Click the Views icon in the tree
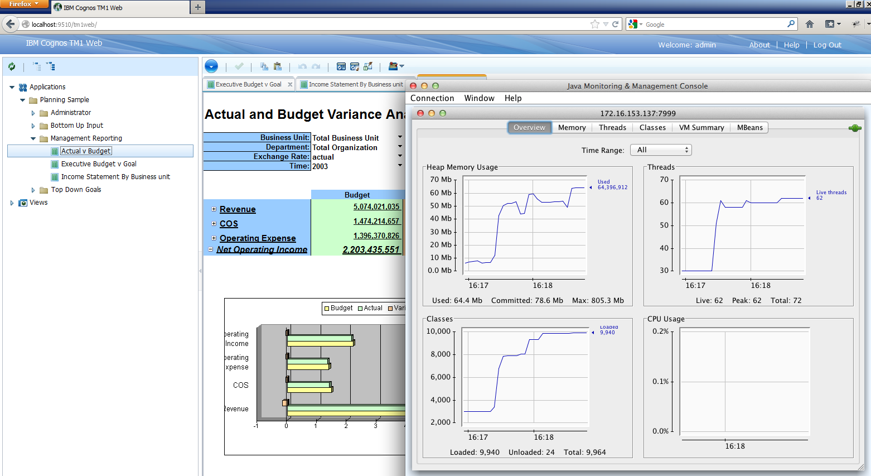This screenshot has height=476, width=871. pos(23,203)
